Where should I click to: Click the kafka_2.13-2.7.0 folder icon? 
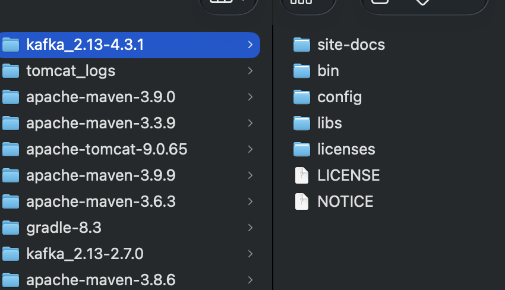[x=11, y=254]
